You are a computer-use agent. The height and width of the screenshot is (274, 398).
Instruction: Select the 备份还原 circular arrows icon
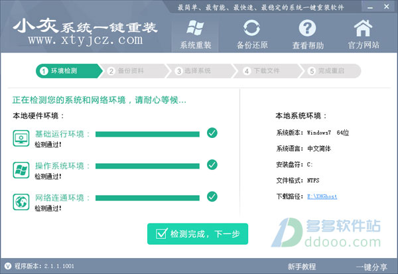(251, 34)
